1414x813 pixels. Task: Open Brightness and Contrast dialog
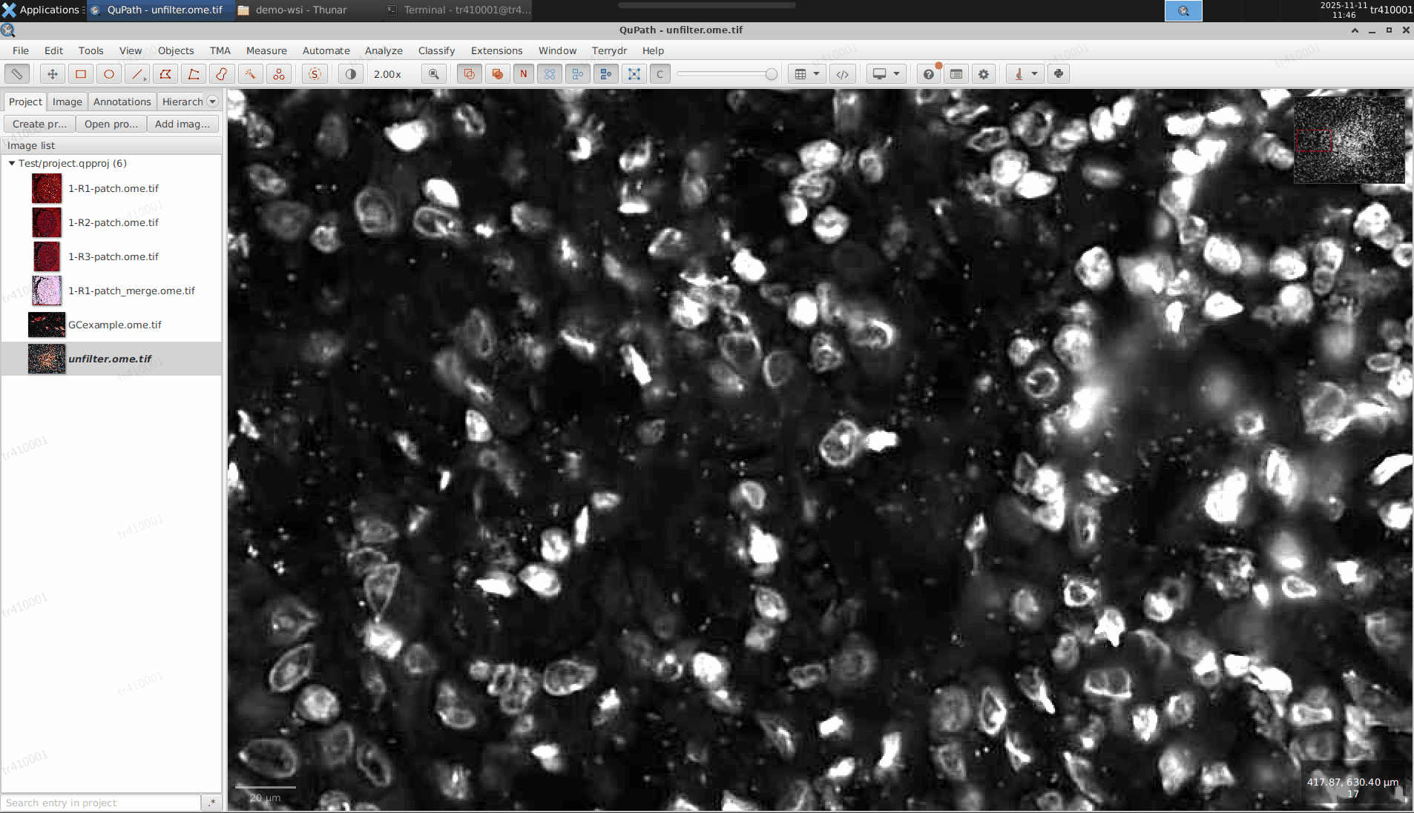(351, 74)
